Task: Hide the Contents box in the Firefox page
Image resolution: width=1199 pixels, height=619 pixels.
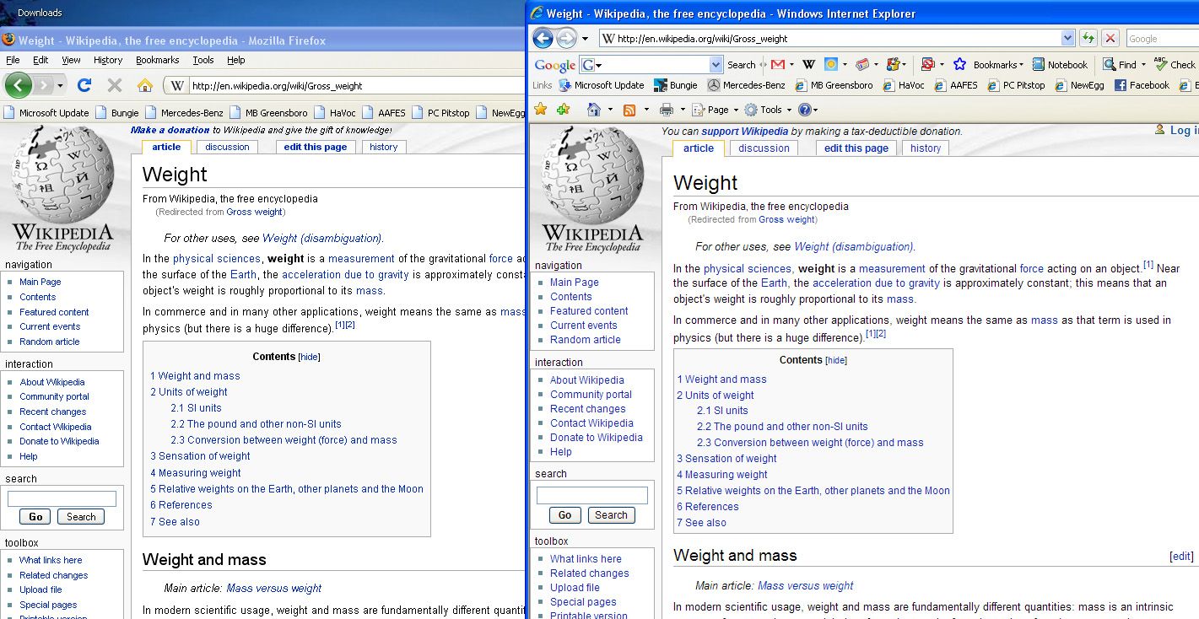Action: click(x=310, y=357)
